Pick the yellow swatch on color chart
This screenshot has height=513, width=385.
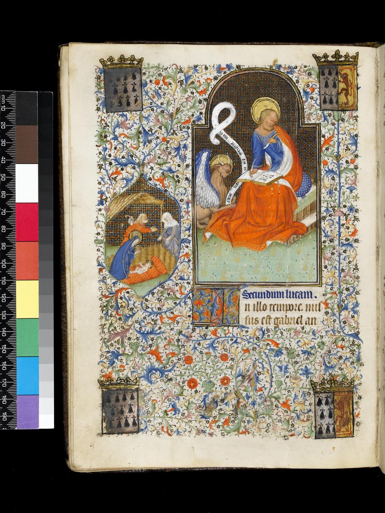[x=27, y=299]
